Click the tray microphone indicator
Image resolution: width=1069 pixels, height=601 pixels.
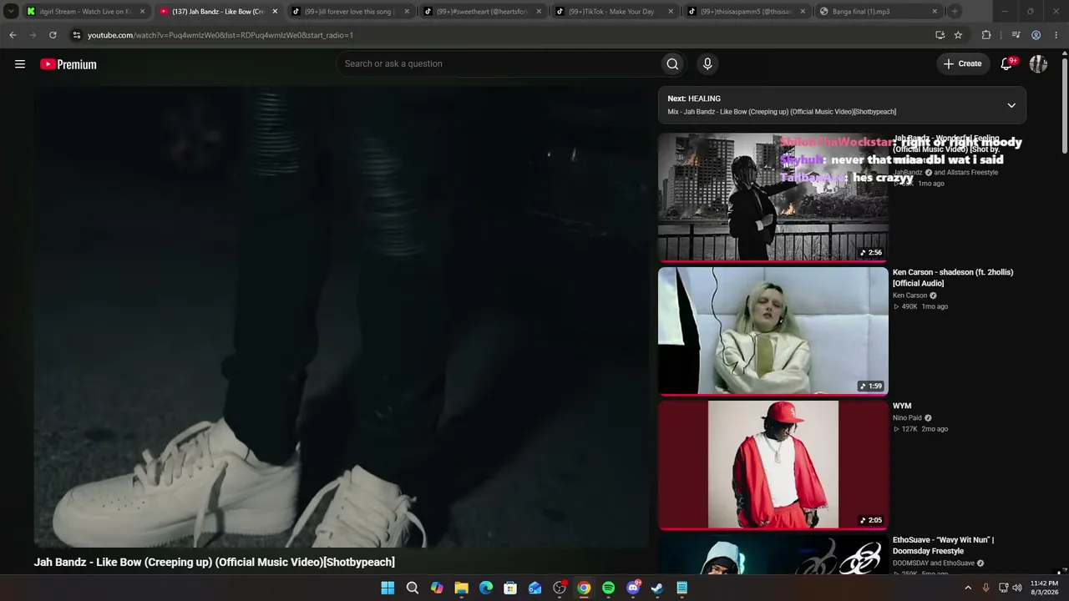pos(986,588)
